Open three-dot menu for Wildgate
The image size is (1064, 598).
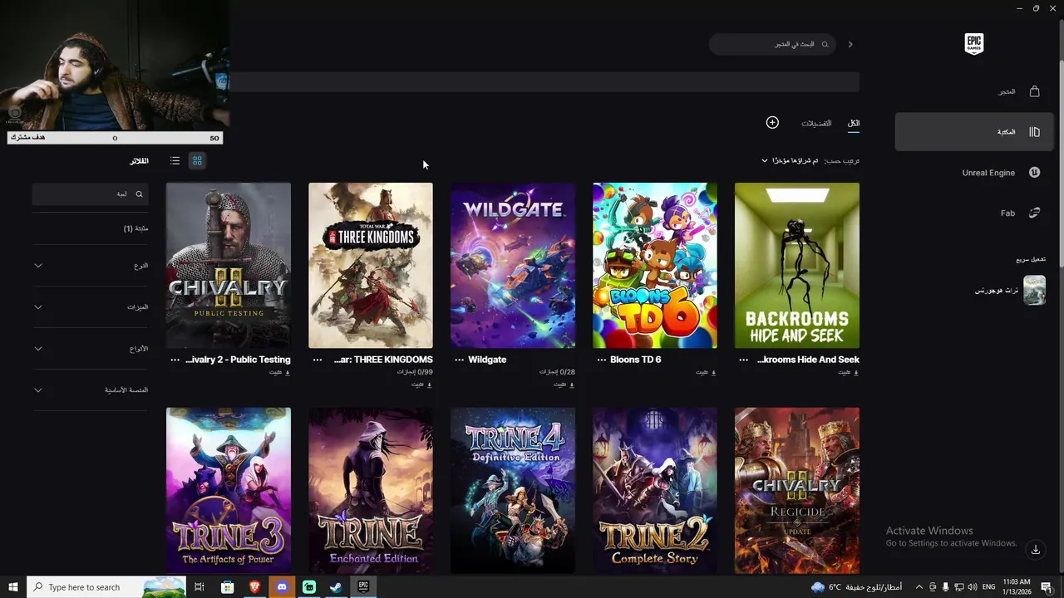[x=460, y=360]
